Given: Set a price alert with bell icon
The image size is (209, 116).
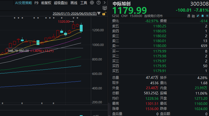Looking at the screenshot, I should [203, 16].
